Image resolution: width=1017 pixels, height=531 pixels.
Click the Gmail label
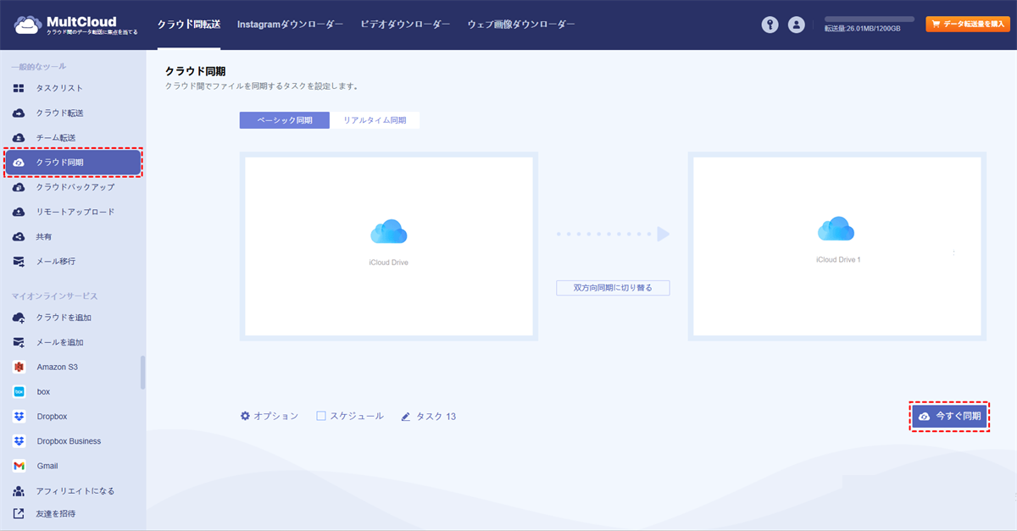47,466
